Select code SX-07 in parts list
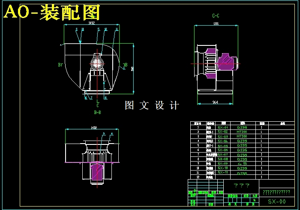The image size is (300, 210). (x=223, y=155)
